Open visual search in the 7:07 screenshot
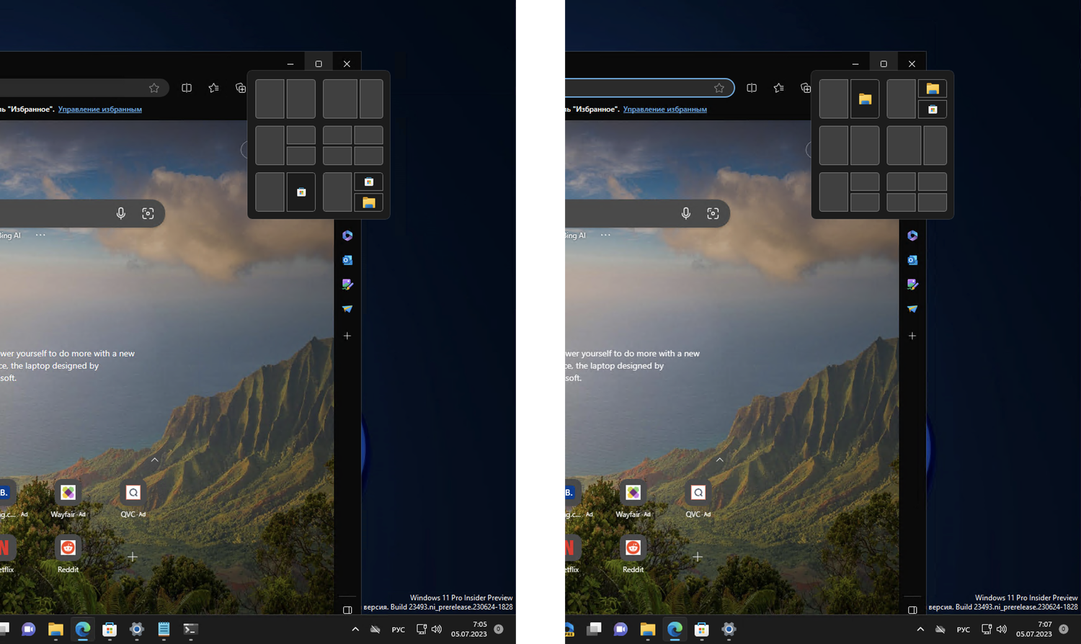Screen dimensions: 1081x644 tap(713, 213)
